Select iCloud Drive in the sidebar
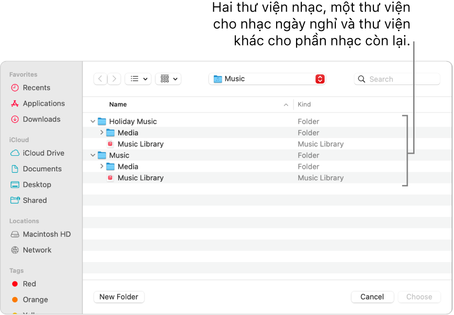The image size is (454, 315). pos(37,153)
